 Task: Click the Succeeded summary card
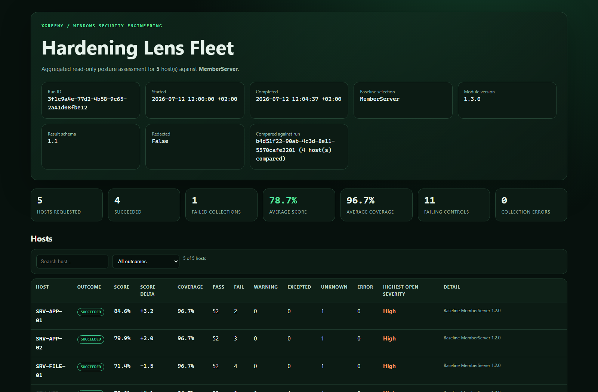[144, 205]
